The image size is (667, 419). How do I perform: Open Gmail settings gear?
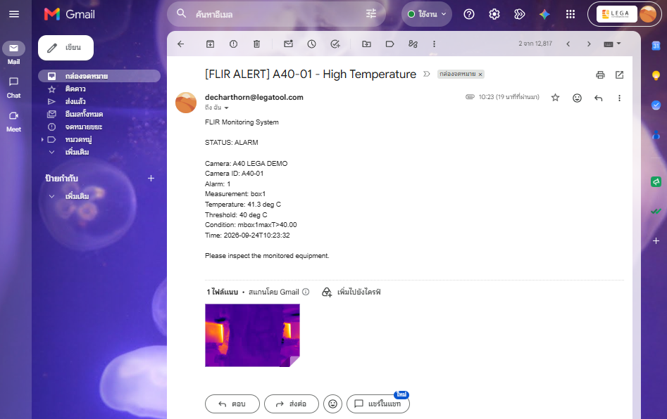coord(494,15)
